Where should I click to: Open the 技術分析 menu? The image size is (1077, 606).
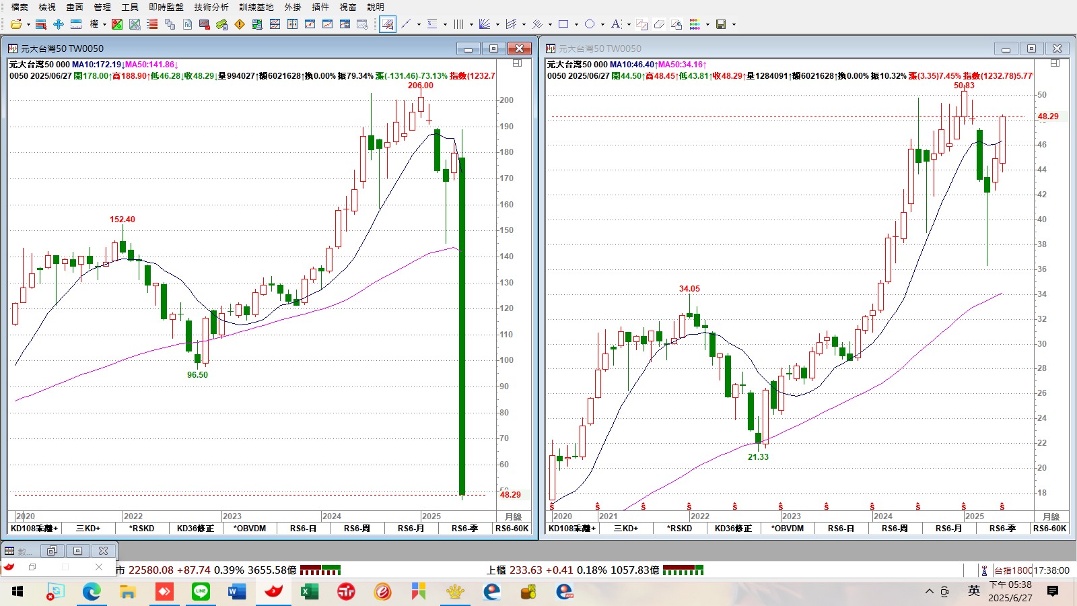[211, 7]
